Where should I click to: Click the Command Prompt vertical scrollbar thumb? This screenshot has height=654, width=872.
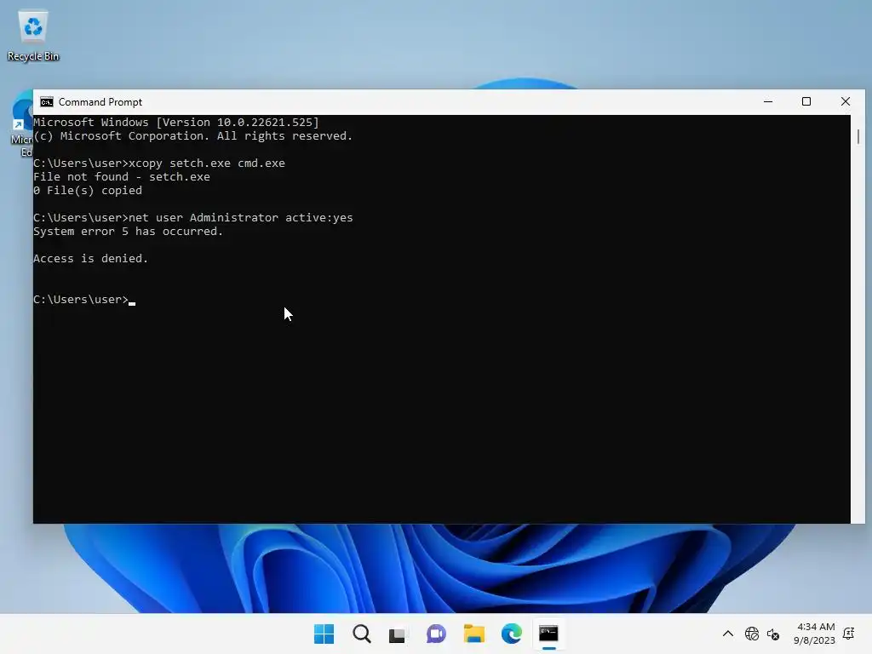858,136
